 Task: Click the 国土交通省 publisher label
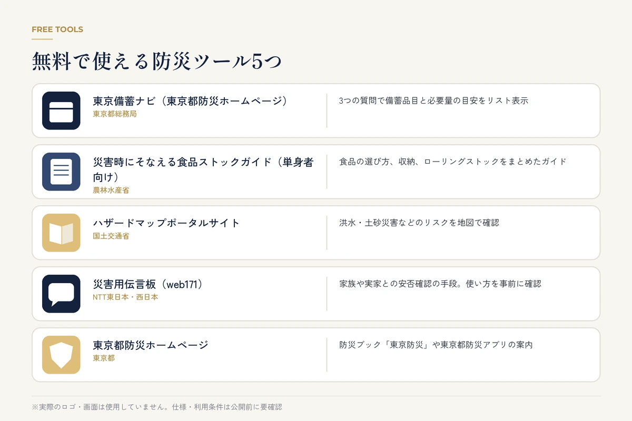[111, 236]
